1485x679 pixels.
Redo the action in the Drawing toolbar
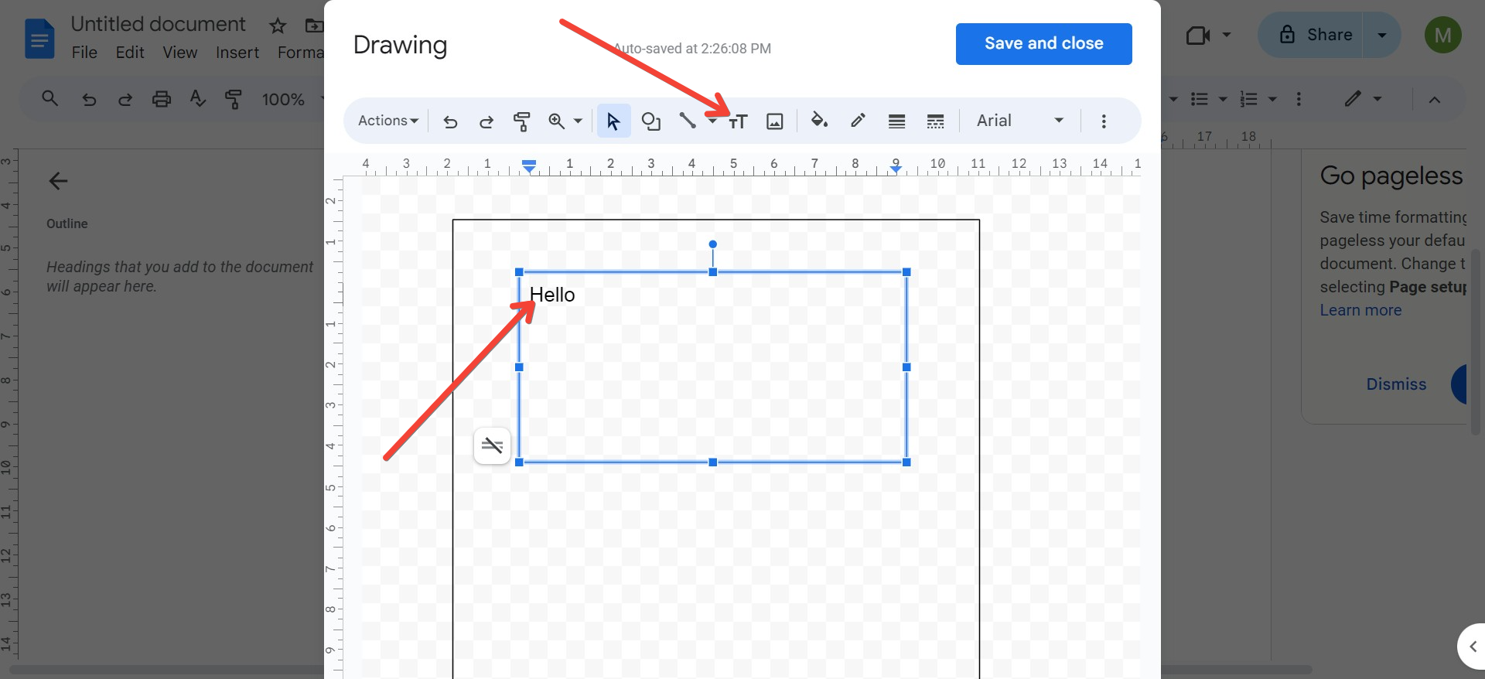(486, 121)
